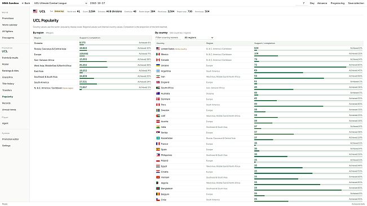The height and width of the screenshot is (206, 367).
Task: Click the England flag icon
Action: (x=158, y=82)
